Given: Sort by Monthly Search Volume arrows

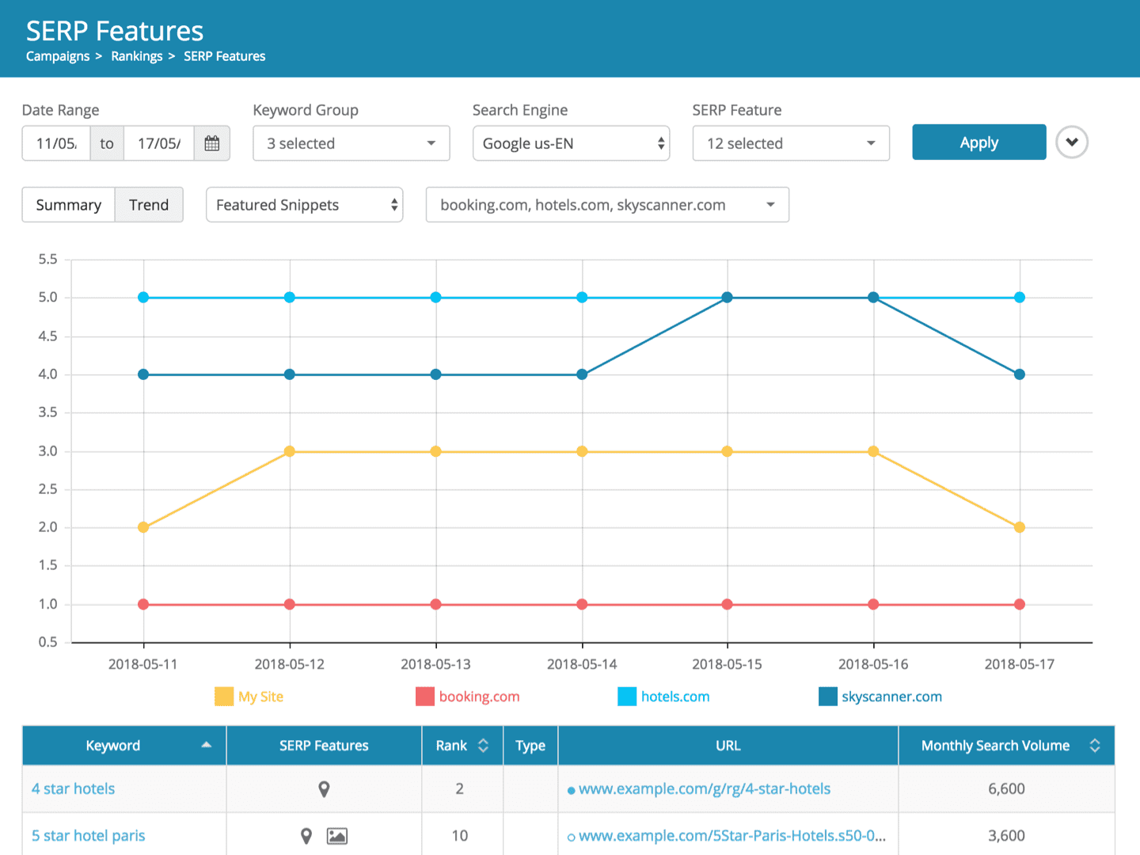Looking at the screenshot, I should (x=1094, y=746).
